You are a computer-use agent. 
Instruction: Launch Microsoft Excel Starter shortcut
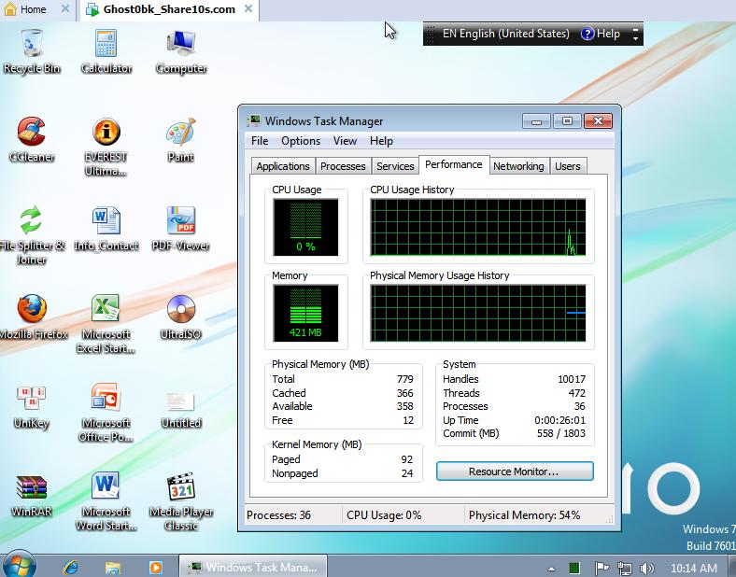pos(106,324)
